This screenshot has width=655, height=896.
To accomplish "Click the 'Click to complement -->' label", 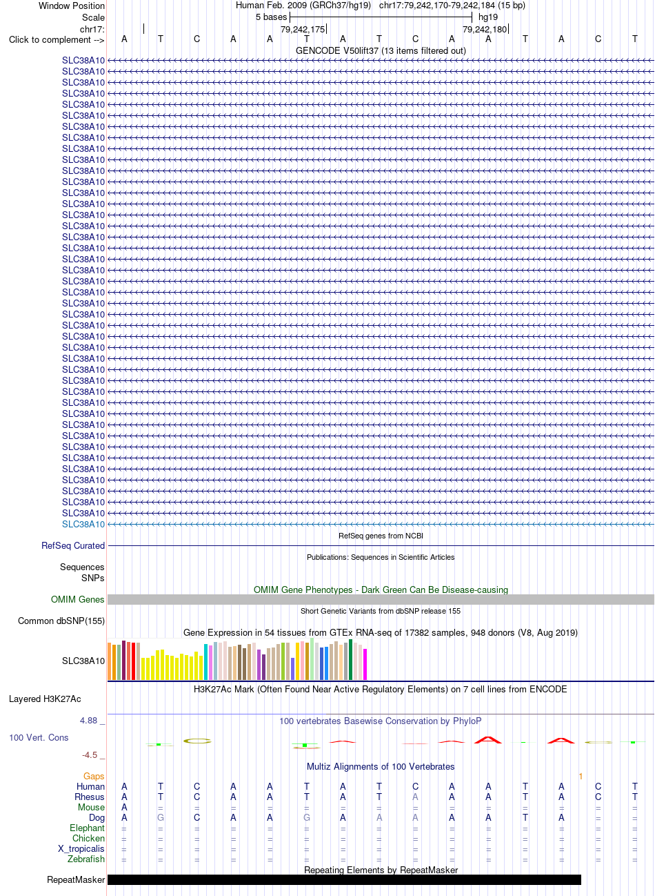I will pos(57,39).
